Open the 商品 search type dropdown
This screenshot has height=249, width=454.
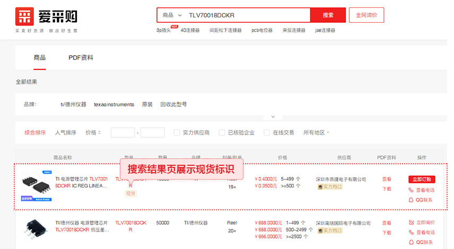pos(172,15)
